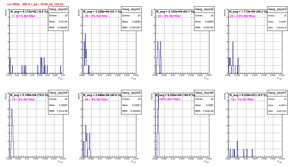Viewport: 292px width, 167px height.
Task: Select the havg_asym4 stats box title
Action: [x=58, y=93]
